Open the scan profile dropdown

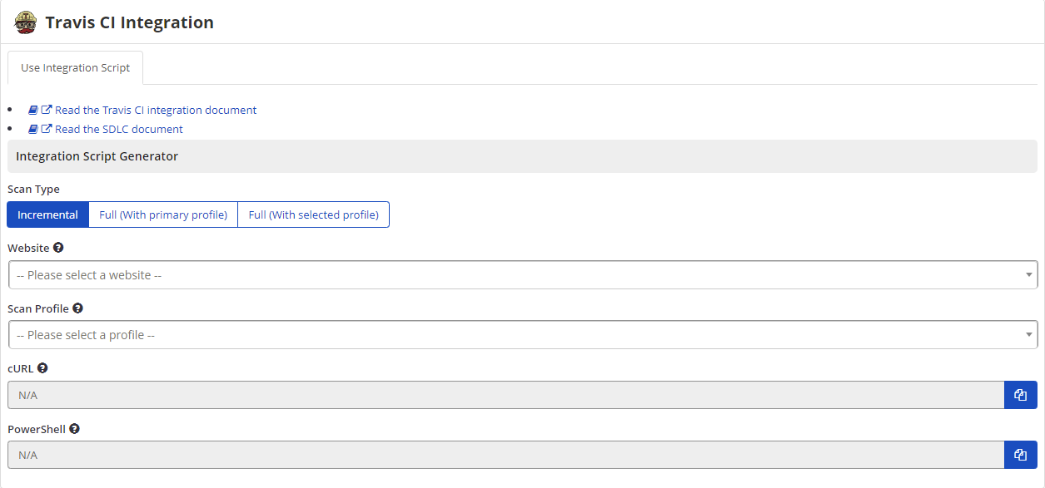click(x=522, y=334)
